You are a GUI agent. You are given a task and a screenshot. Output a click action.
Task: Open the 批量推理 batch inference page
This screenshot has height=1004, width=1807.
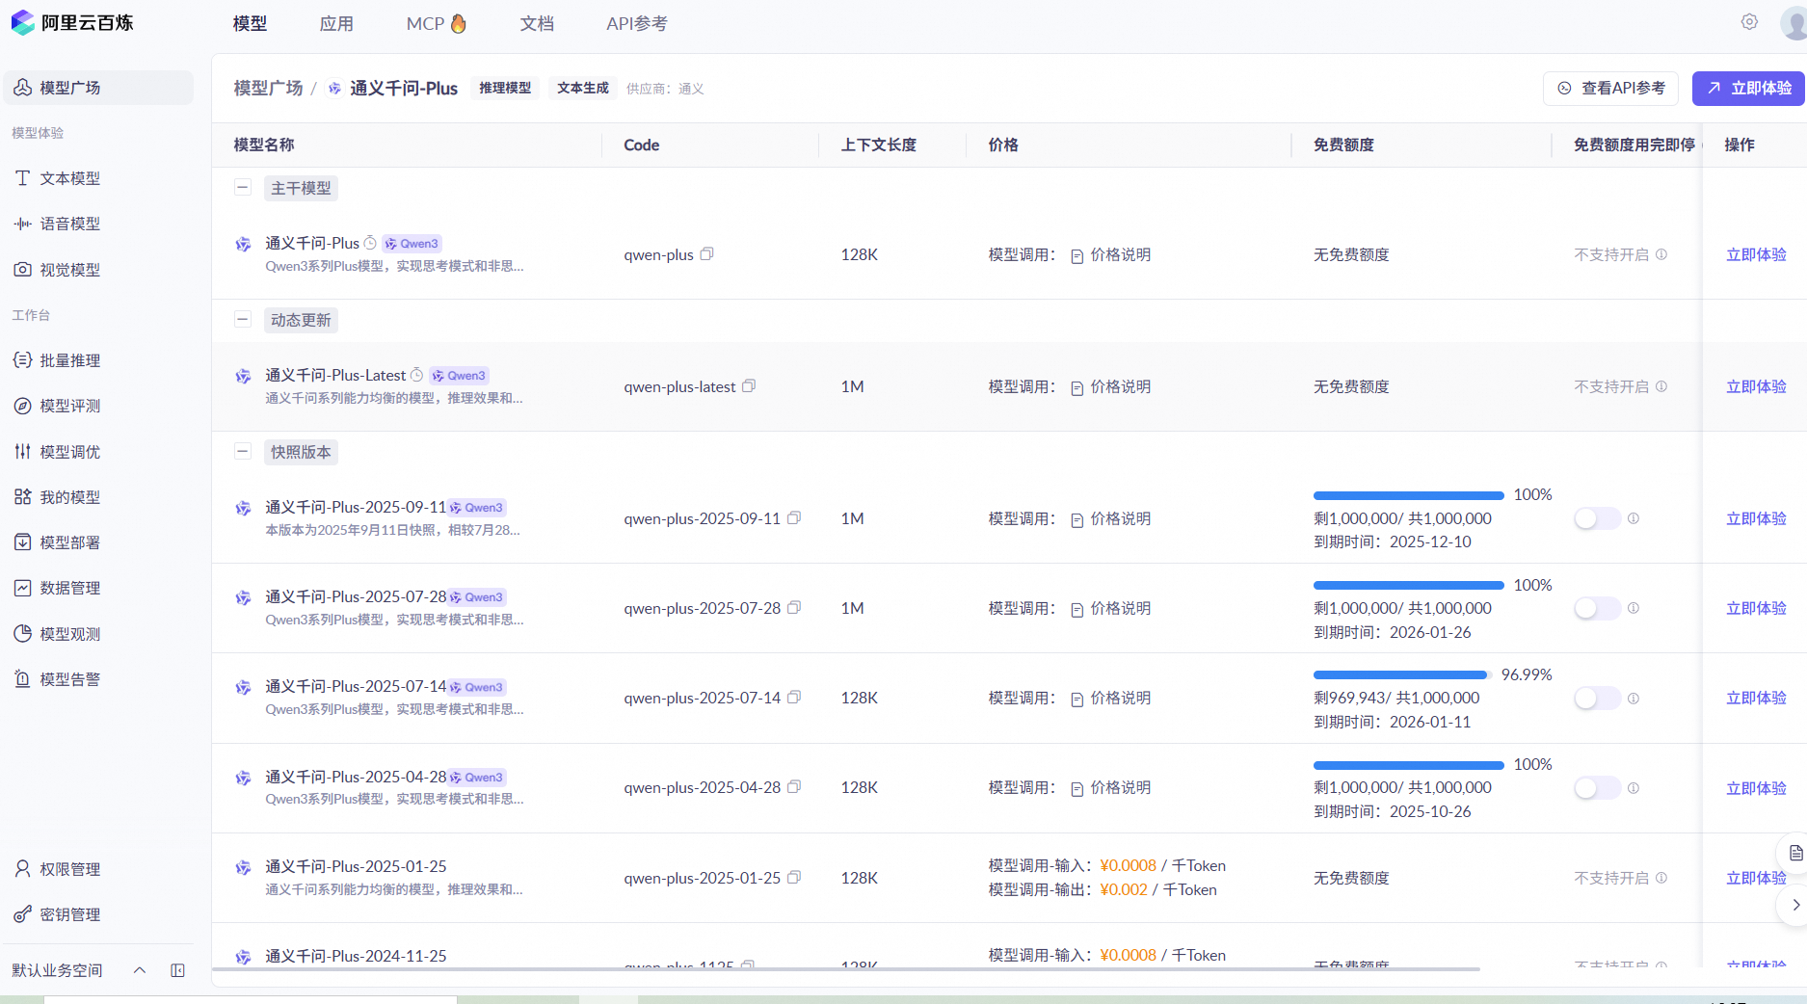(69, 360)
